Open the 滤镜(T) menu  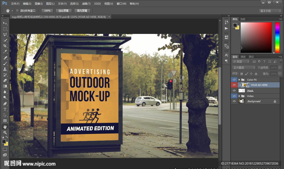click(x=86, y=4)
